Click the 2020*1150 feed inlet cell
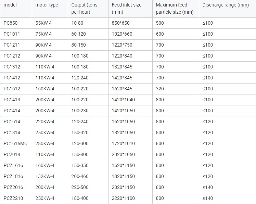The height and width of the screenshot is (204, 256). [x=123, y=187]
